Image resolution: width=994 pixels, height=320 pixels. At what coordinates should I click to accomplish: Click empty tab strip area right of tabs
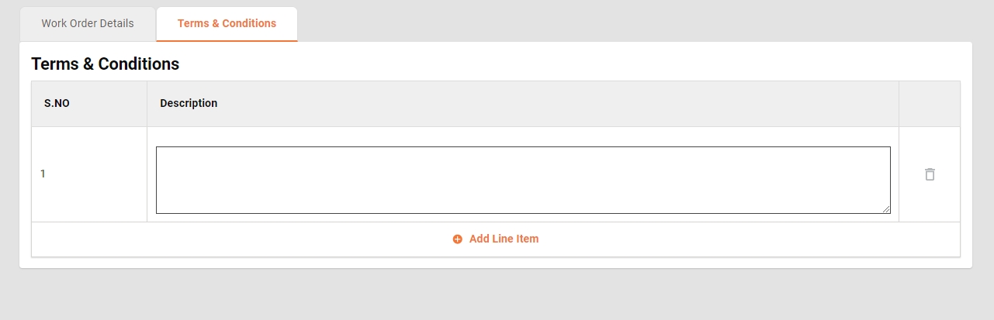pos(621,23)
